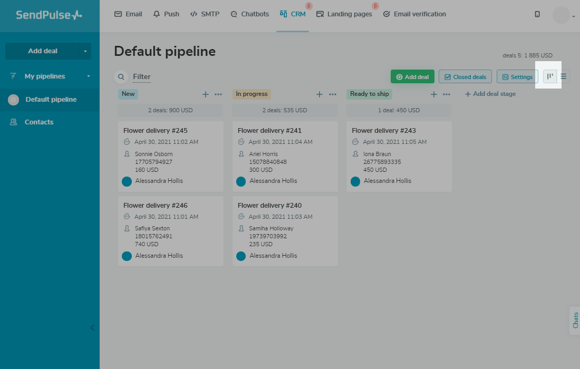Switch to list view of deals
Image resolution: width=580 pixels, height=369 pixels.
coord(563,76)
